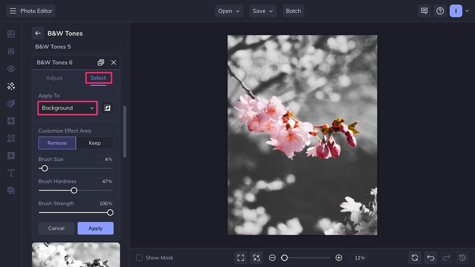Click the reset/refresh arrows icon
This screenshot has height=267, width=475.
[415, 257]
